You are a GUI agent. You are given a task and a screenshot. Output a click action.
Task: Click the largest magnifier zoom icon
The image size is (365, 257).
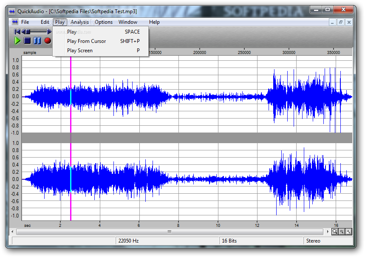[335, 232]
